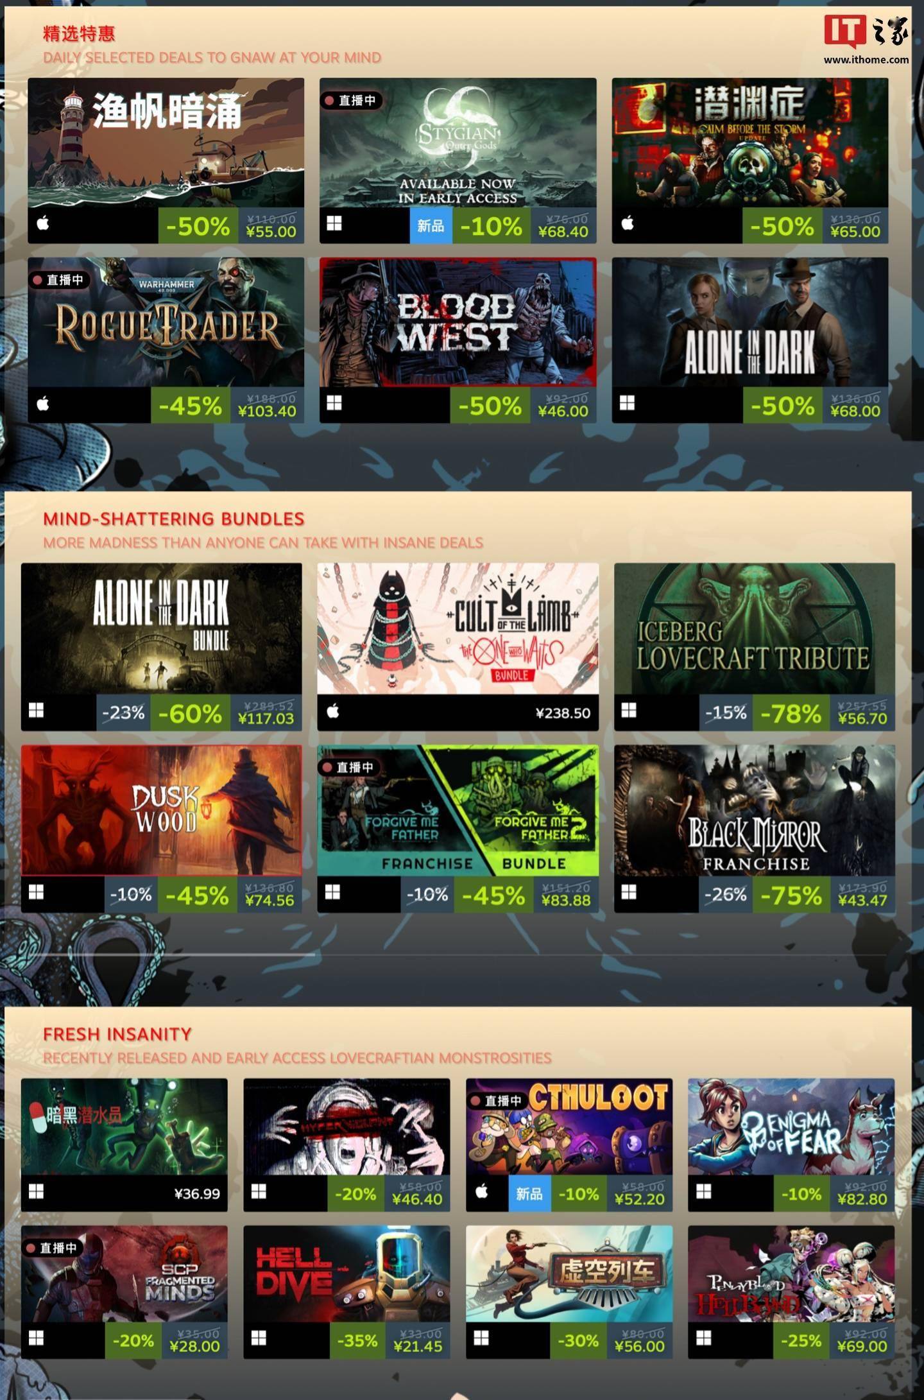This screenshot has width=924, height=1400.
Task: Open the Alone in the Dark Bundle thumbnail
Action: [x=162, y=628]
